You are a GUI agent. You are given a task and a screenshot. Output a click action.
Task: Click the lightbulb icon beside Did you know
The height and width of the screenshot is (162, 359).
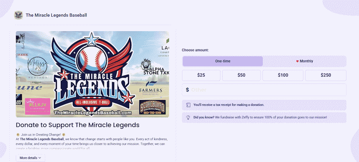[x=188, y=117]
